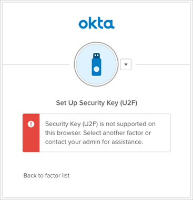Click the letter 'a' in the okta logo
Image resolution: width=193 pixels, height=200 pixels.
pyautogui.click(x=109, y=24)
